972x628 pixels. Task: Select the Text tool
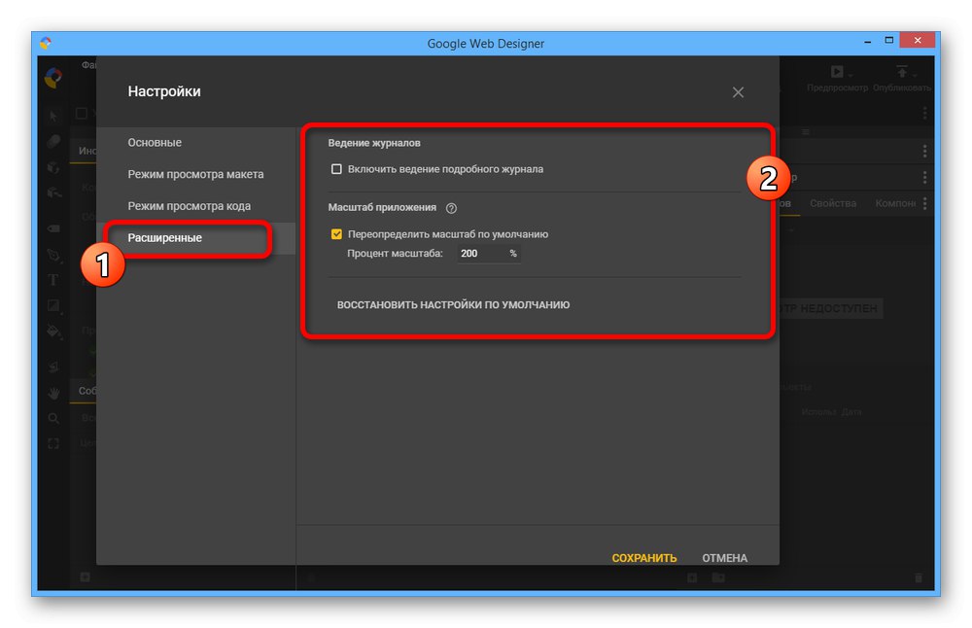pos(53,280)
